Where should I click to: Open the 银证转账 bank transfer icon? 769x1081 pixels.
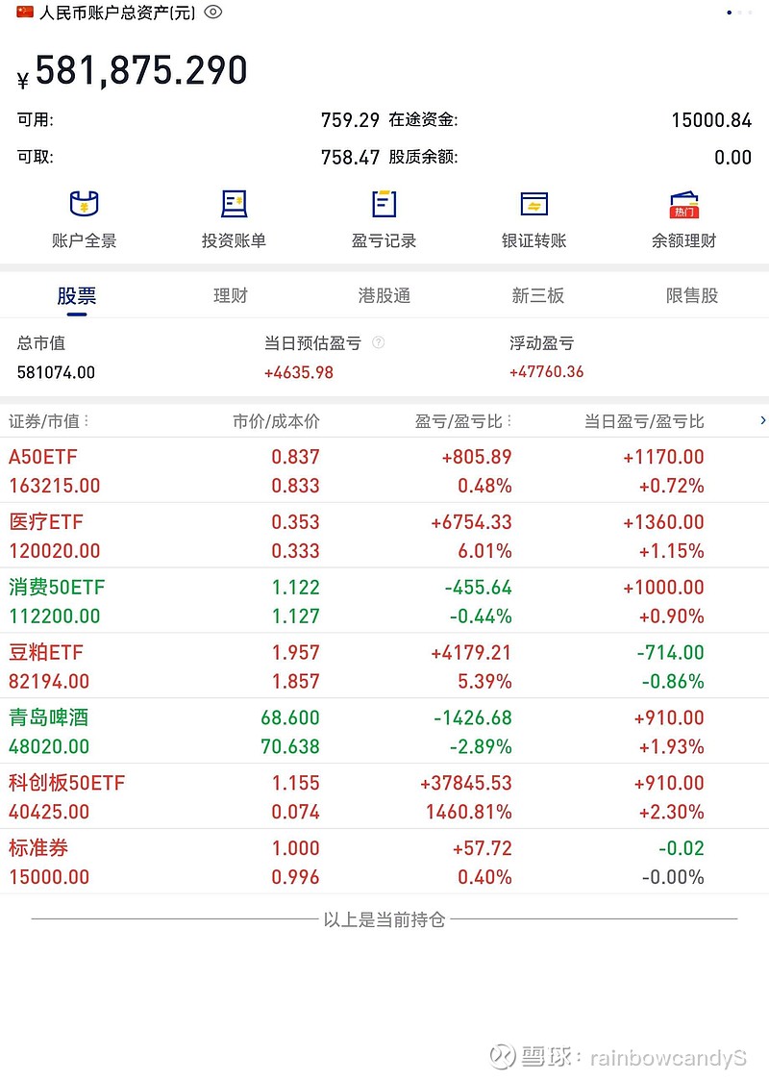pos(534,204)
